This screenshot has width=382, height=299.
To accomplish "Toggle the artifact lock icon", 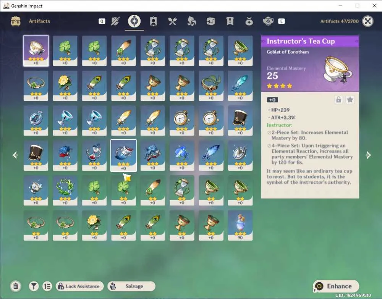I will click(x=338, y=100).
